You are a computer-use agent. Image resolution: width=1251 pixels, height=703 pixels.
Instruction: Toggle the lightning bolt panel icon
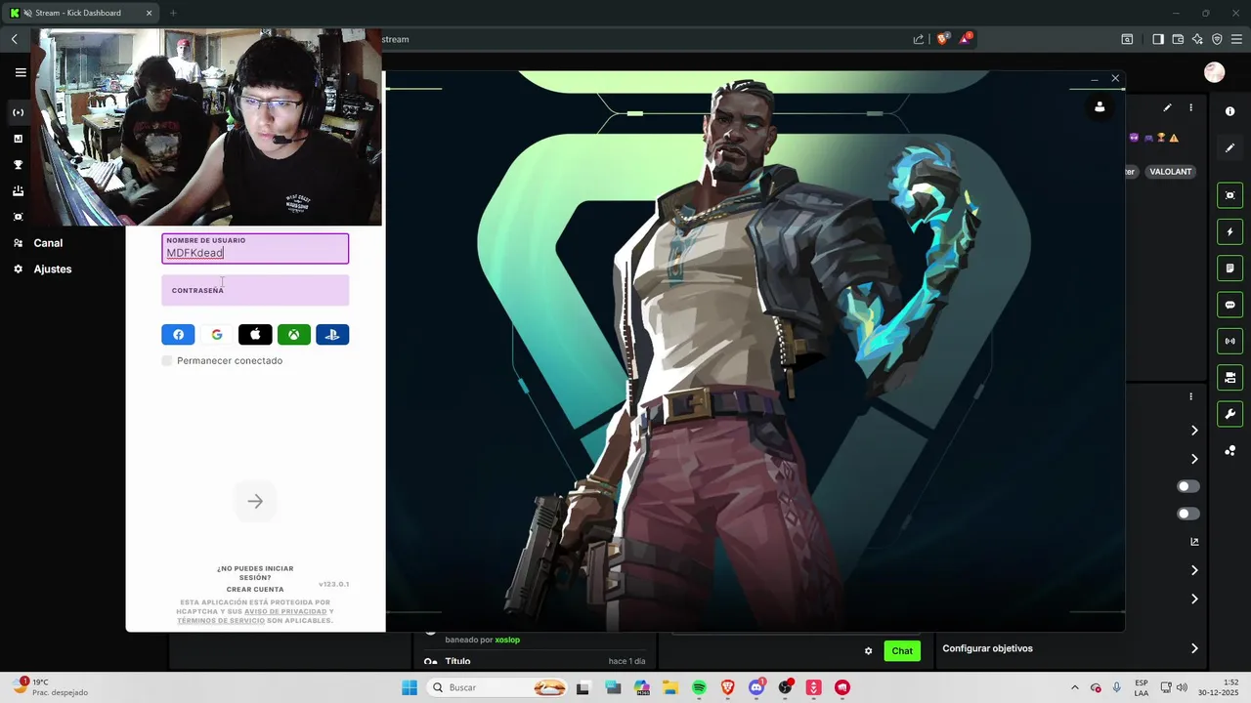tap(1230, 232)
